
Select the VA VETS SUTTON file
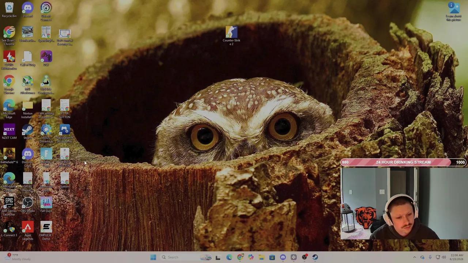pos(65,158)
